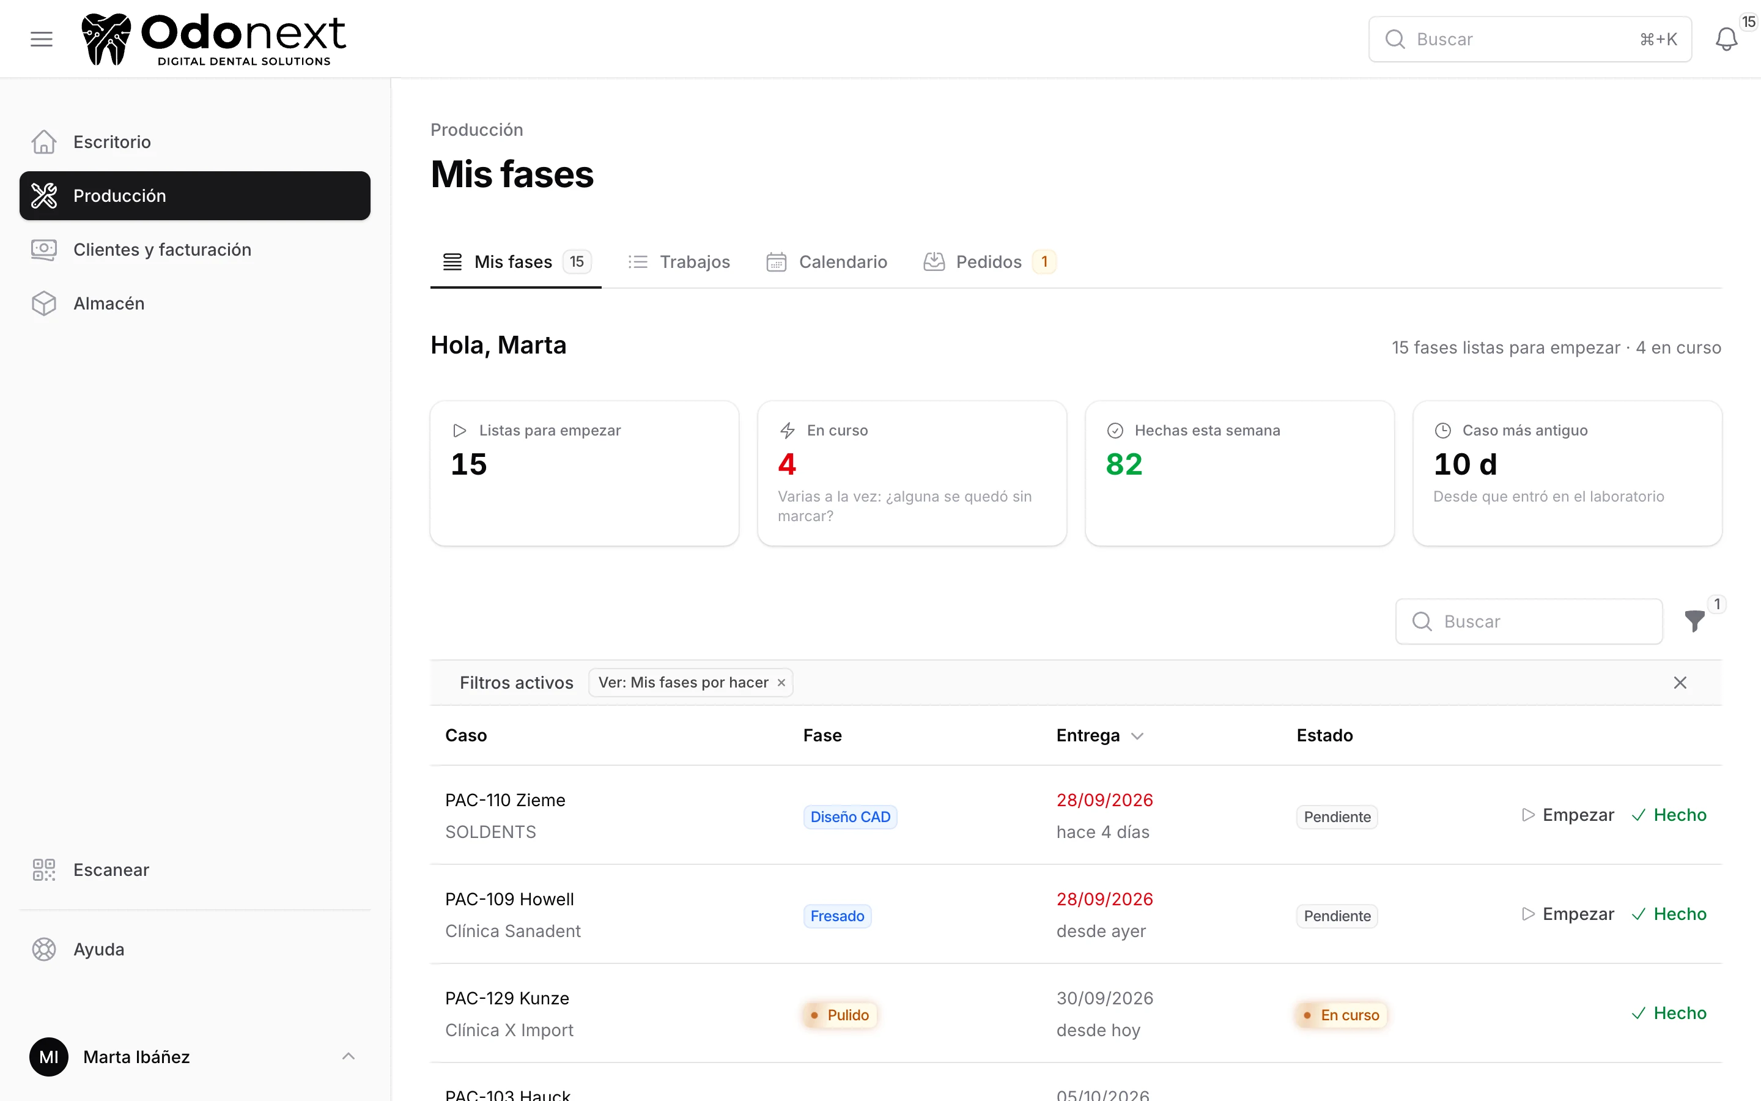Open Almacén box icon

(x=43, y=303)
